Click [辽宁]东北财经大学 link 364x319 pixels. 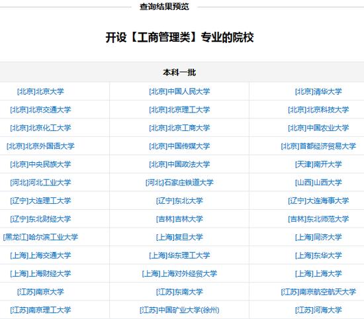point(40,219)
